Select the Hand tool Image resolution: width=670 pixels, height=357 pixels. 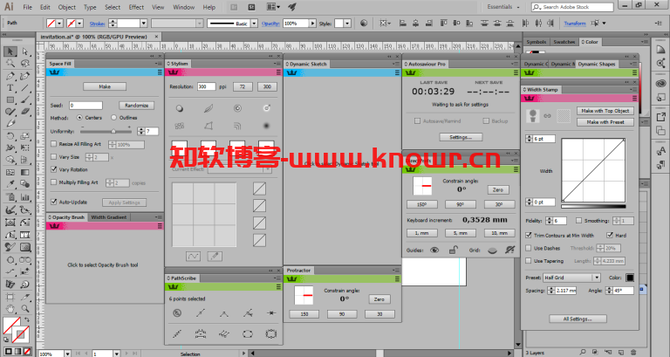click(10, 309)
